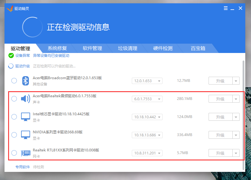Select the Realtek audio driver radio button
The height and width of the screenshot is (180, 251).
(14, 99)
